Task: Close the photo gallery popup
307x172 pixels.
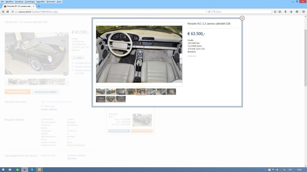Action: [x=242, y=18]
